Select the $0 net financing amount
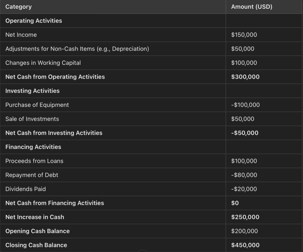Viewport: 303px width, 252px height. (235, 203)
